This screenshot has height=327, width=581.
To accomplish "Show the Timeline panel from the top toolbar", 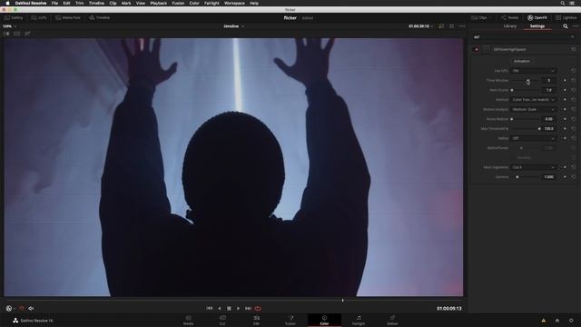I will pos(99,17).
